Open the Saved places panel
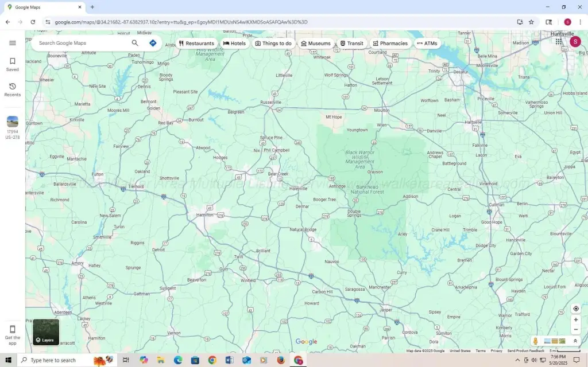588x367 pixels. 13,64
